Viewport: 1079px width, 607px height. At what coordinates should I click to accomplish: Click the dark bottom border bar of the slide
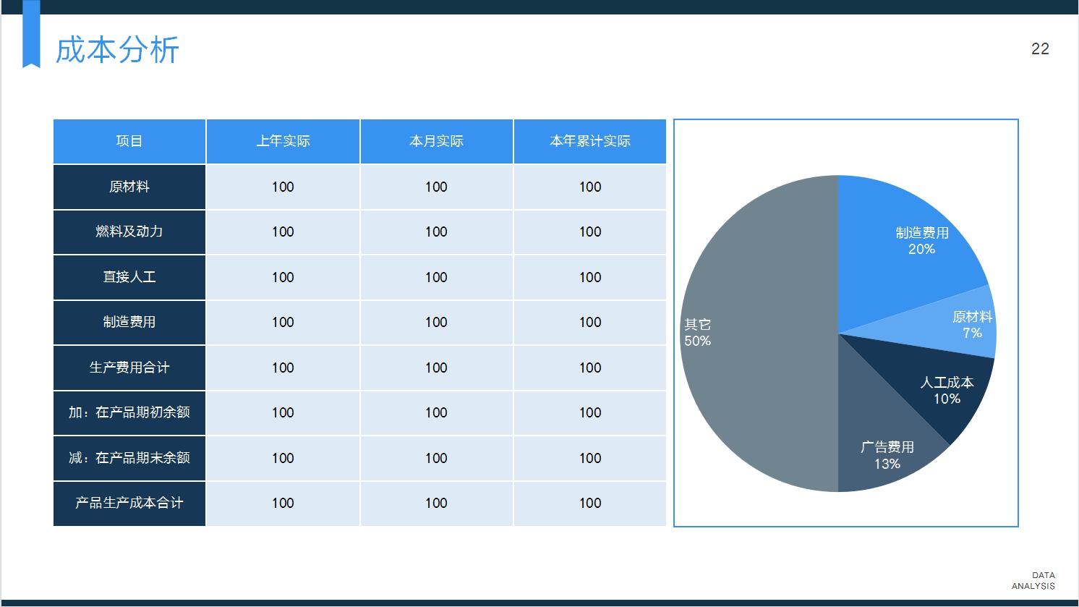coord(539,603)
